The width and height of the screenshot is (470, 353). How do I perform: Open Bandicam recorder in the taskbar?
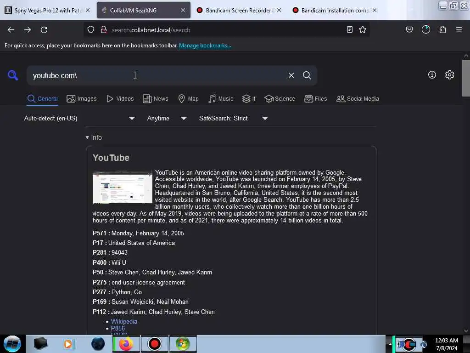(x=154, y=344)
